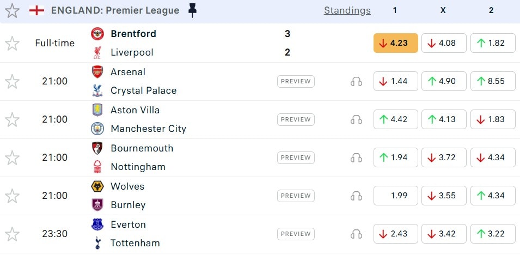
Task: Open the Liverpool team name
Action: coord(132,52)
